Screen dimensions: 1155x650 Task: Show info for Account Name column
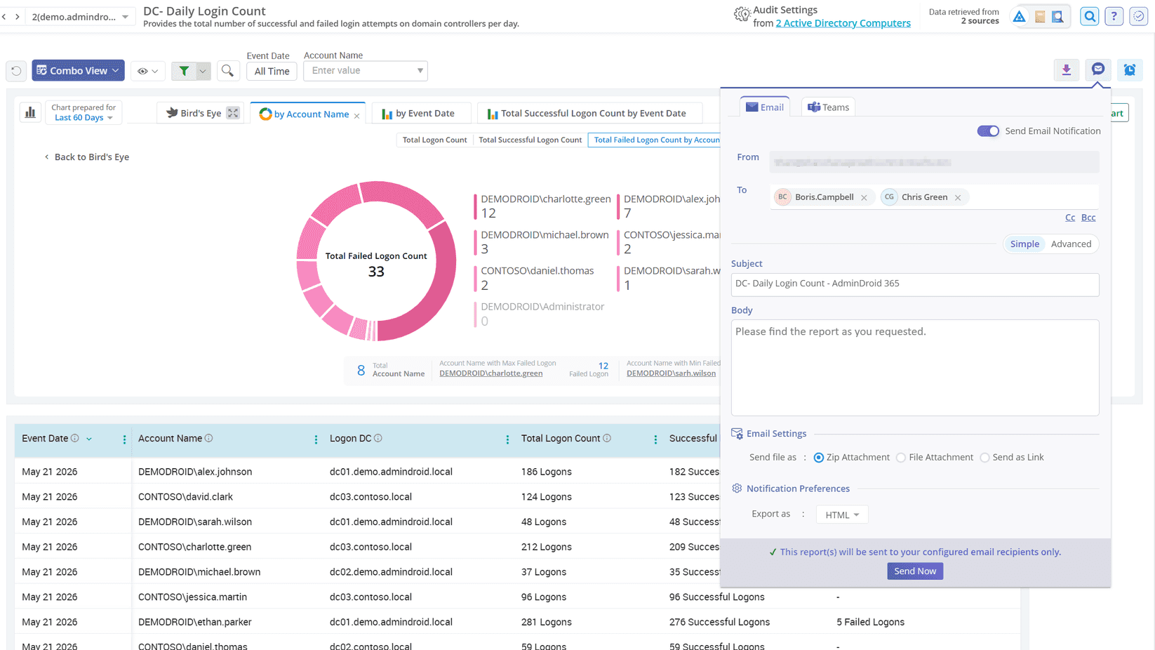click(209, 438)
